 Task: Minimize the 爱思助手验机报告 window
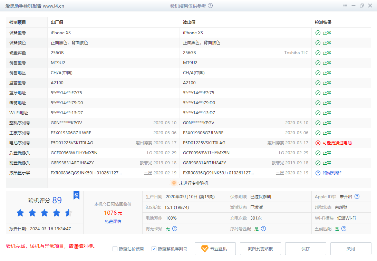354,6
